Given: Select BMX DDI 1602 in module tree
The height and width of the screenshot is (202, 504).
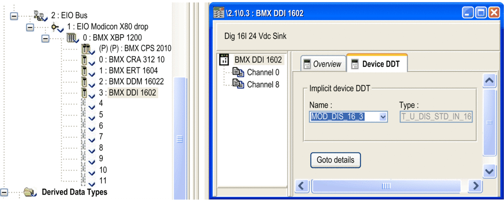Looking at the screenshot, I should coord(258,59).
